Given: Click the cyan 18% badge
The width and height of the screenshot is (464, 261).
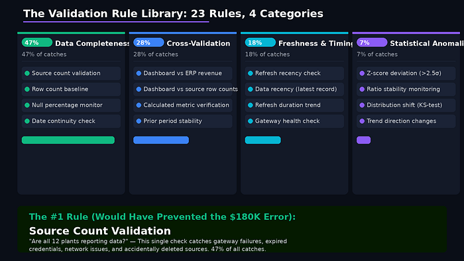Looking at the screenshot, I should pyautogui.click(x=260, y=42).
